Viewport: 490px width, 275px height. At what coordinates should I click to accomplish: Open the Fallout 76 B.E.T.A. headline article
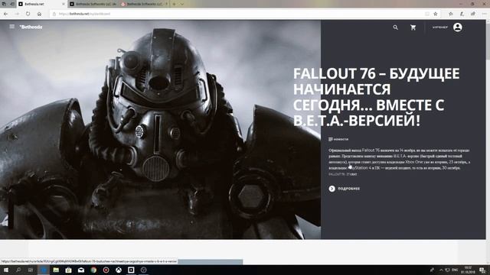376,97
